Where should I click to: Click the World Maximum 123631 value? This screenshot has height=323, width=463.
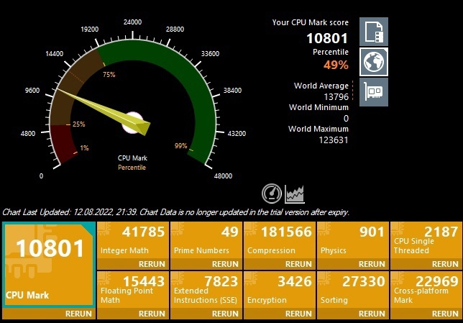tap(334, 140)
